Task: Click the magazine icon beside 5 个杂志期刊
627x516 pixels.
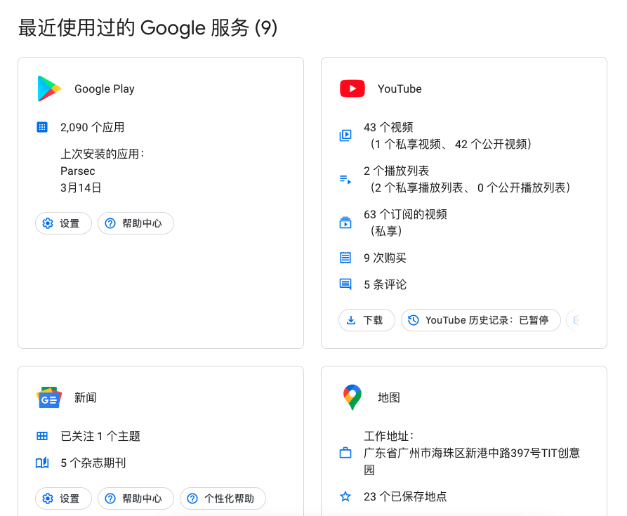Action: 41,462
